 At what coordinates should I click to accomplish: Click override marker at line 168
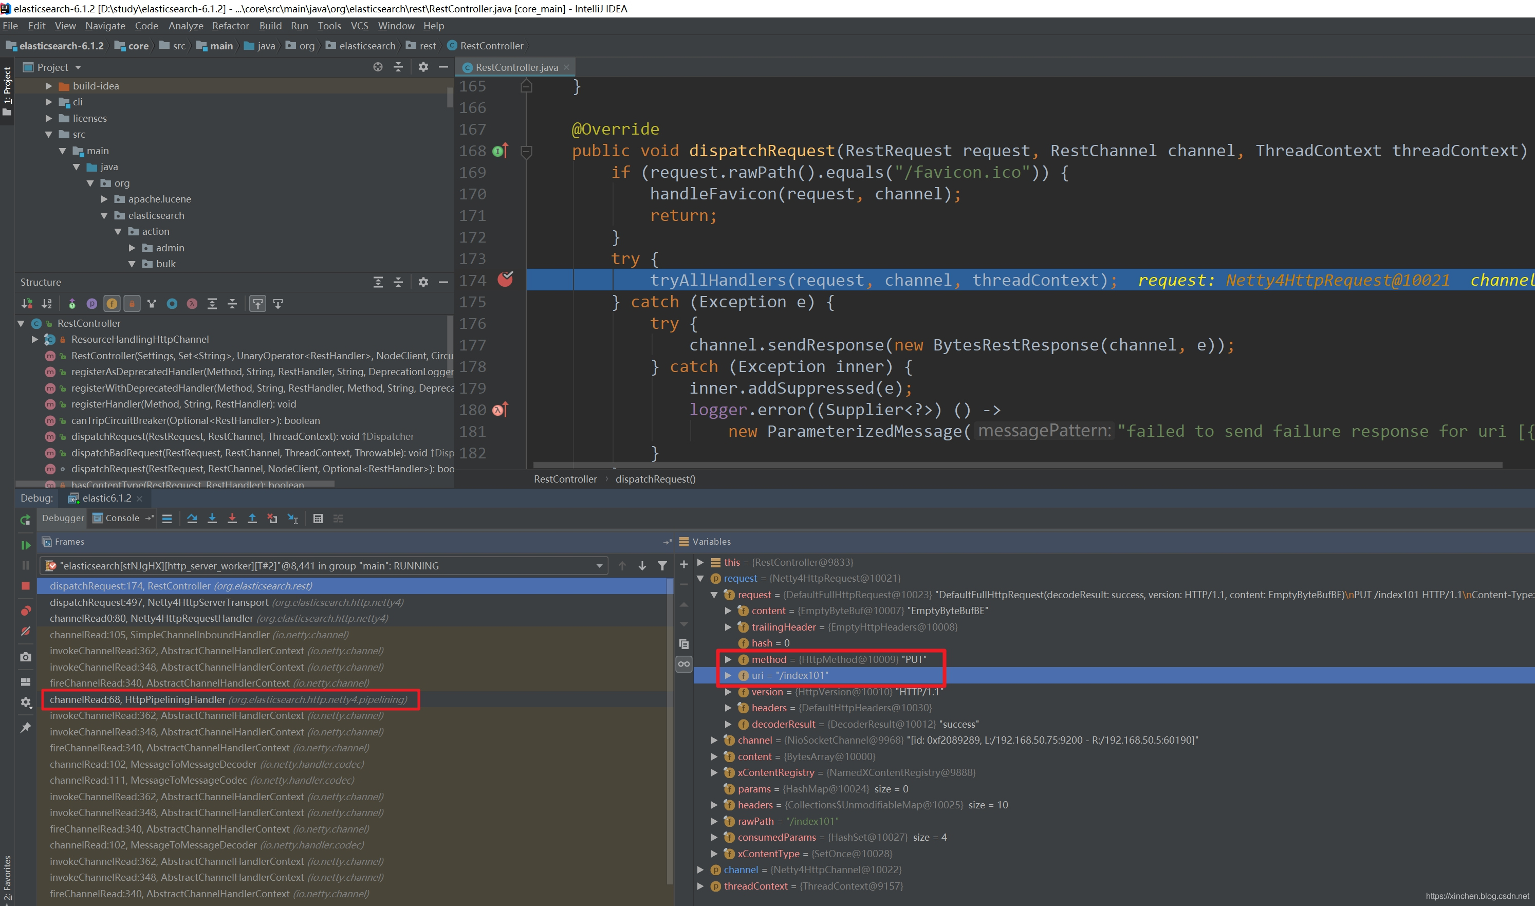pyautogui.click(x=501, y=151)
